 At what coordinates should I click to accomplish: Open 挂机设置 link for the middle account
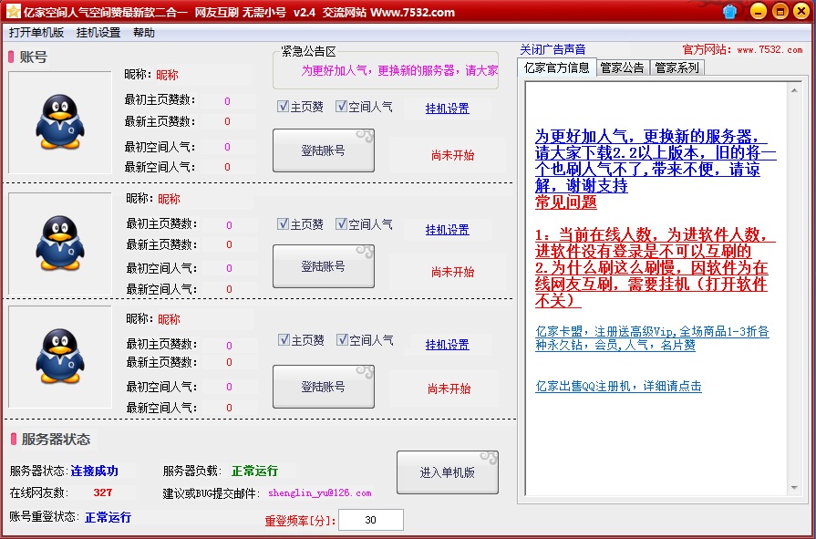(448, 230)
